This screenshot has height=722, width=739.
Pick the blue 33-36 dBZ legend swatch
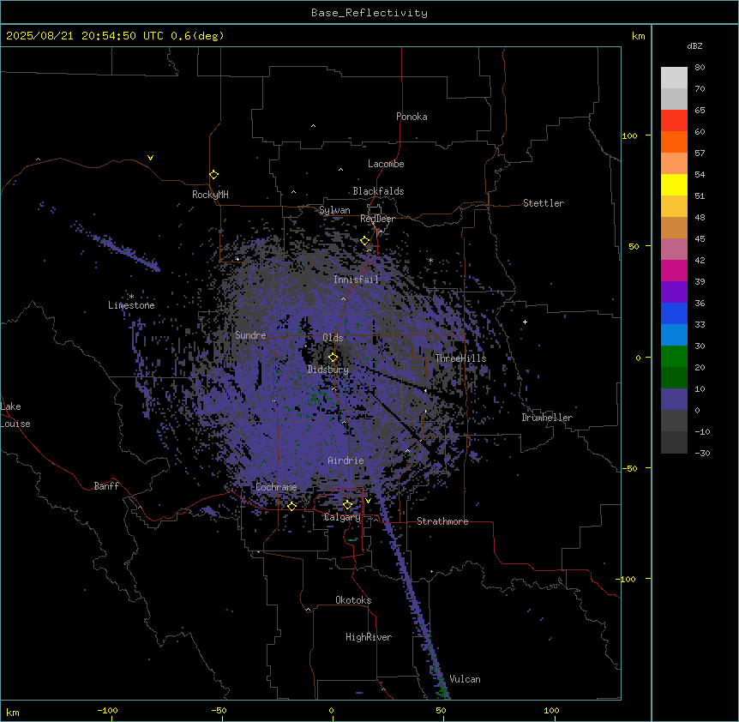click(674, 313)
